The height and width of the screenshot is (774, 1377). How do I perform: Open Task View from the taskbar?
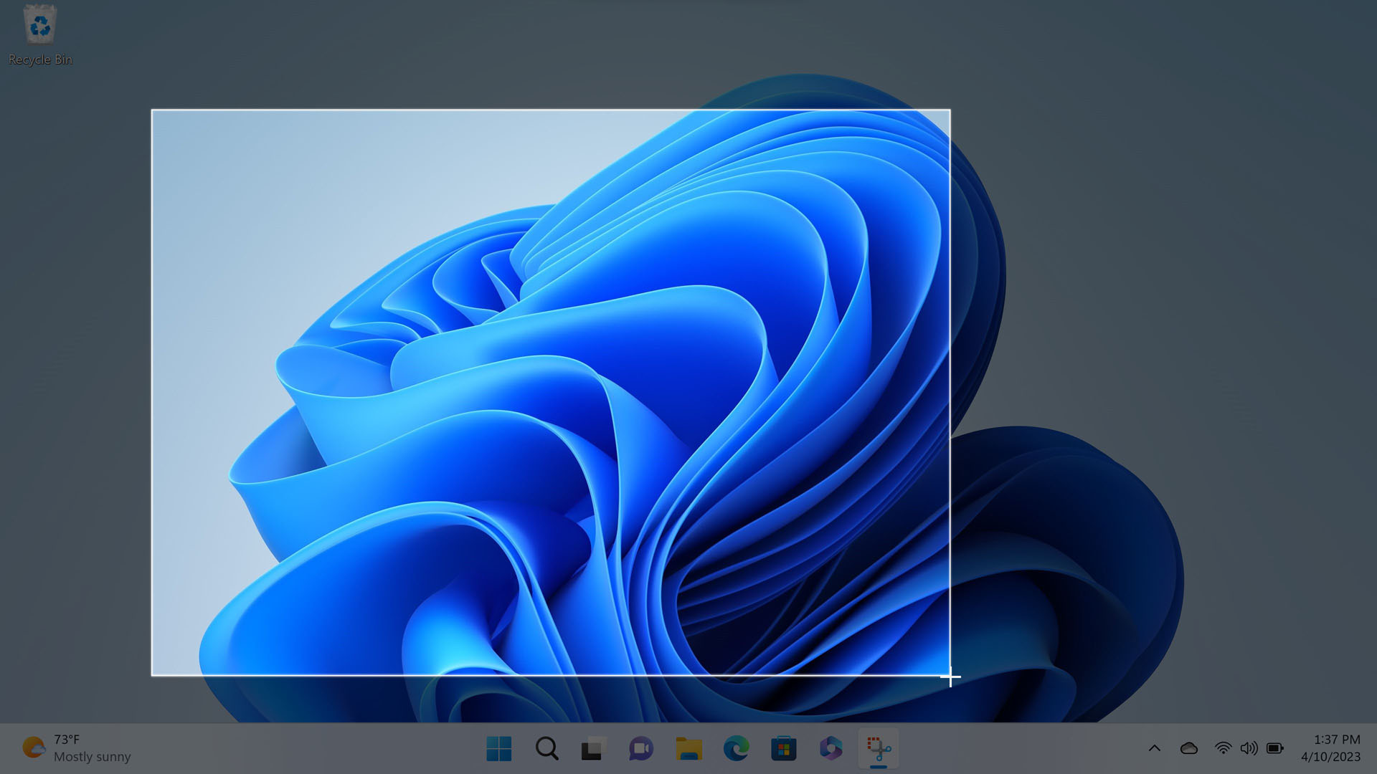593,749
